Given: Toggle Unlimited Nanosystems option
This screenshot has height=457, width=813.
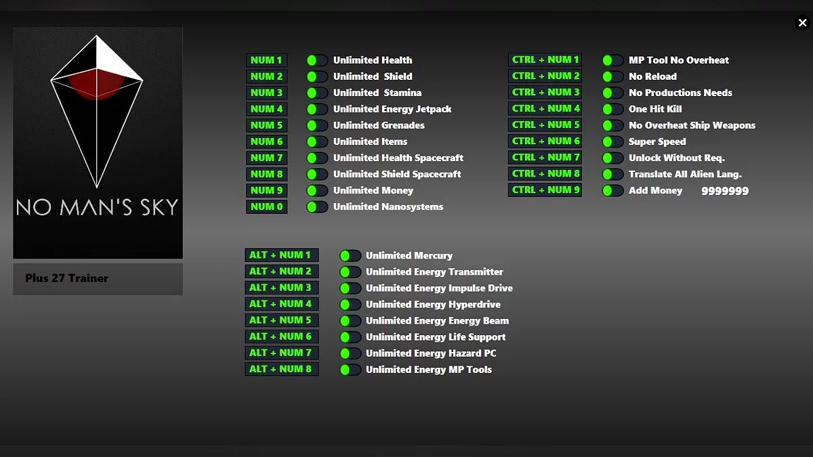Looking at the screenshot, I should (316, 206).
